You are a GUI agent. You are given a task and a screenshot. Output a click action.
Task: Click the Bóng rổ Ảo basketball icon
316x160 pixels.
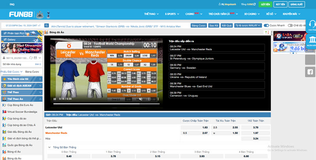coord(4,152)
